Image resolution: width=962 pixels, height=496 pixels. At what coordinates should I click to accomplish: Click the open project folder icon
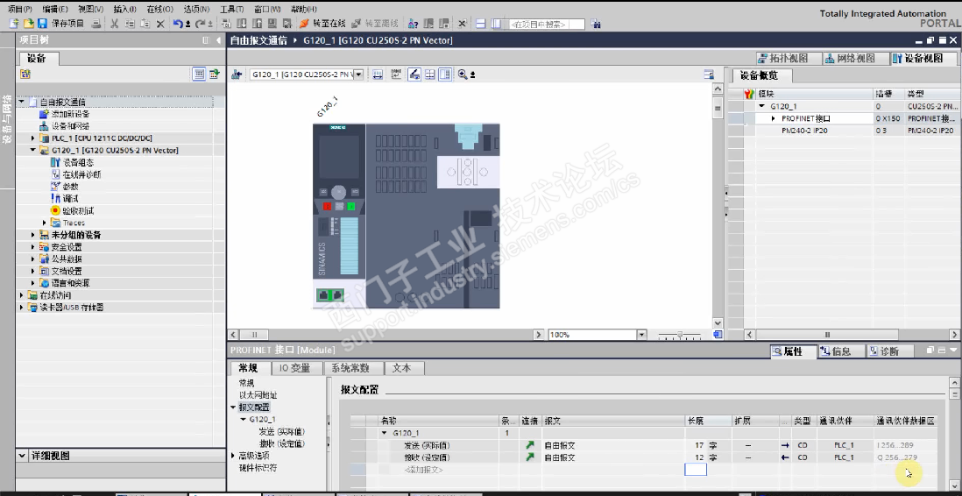pos(28,24)
